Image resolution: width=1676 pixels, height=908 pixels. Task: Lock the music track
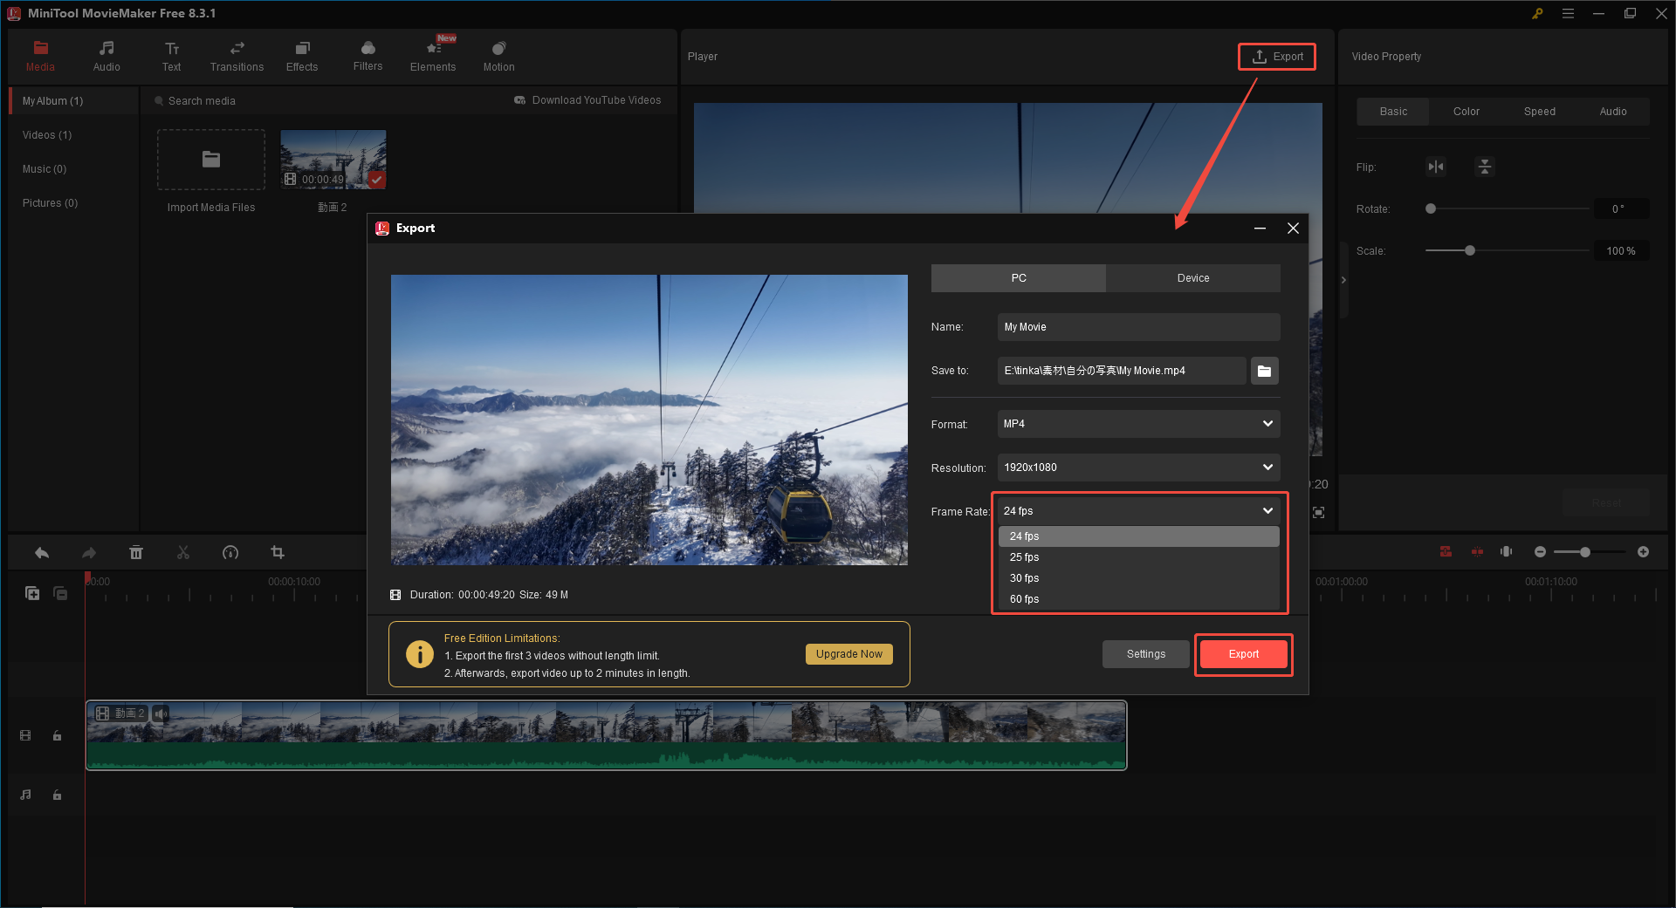point(57,795)
